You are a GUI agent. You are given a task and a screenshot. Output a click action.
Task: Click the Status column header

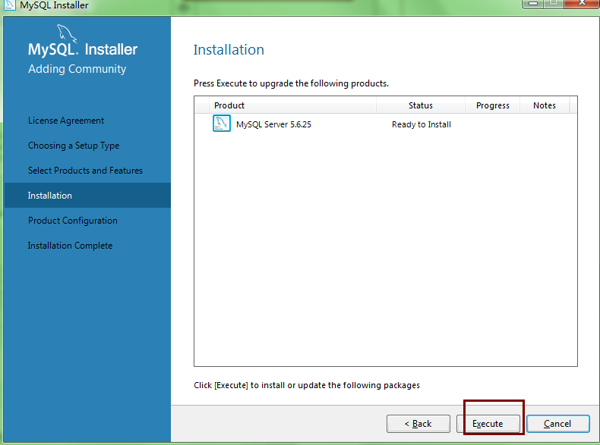click(x=421, y=105)
